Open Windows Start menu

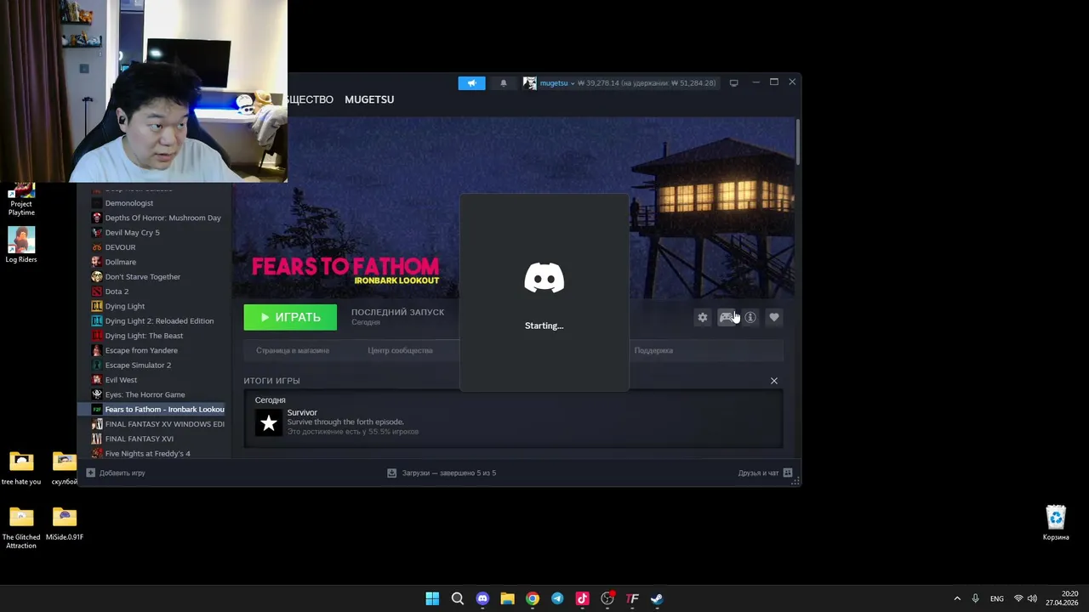432,598
